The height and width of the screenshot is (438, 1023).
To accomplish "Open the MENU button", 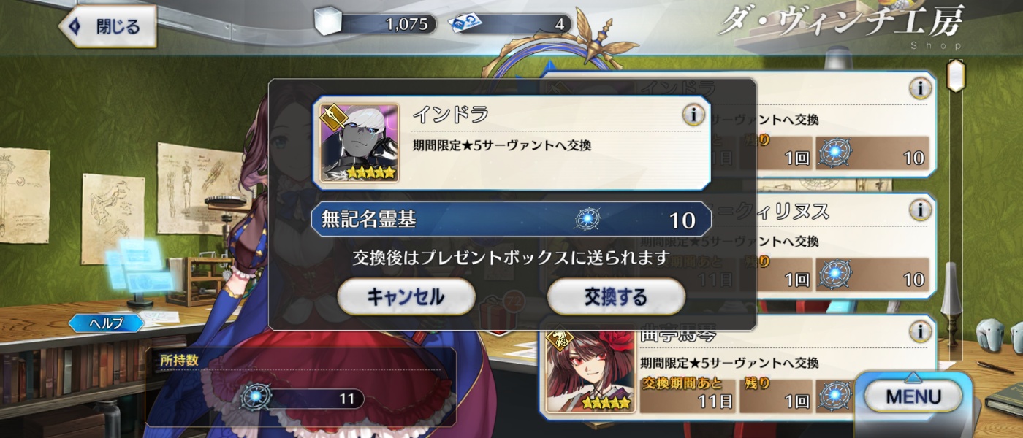I will 913,396.
